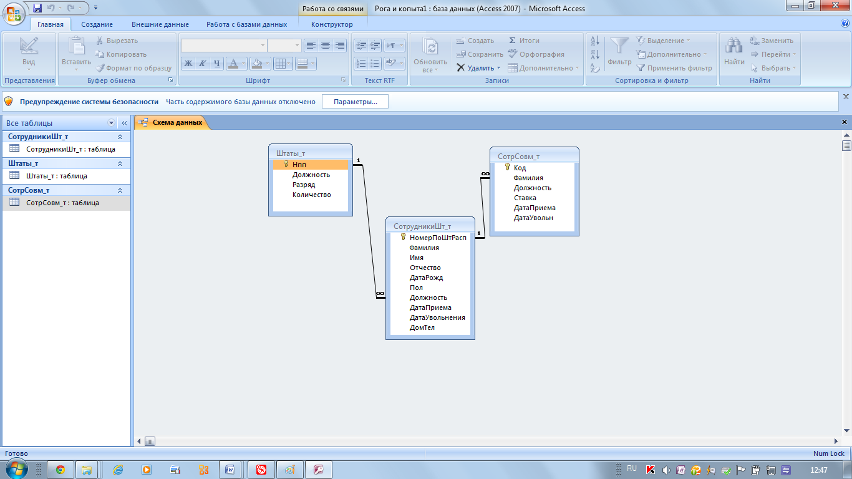The image size is (852, 479).
Task: Click the increase indent icon
Action: 375,46
